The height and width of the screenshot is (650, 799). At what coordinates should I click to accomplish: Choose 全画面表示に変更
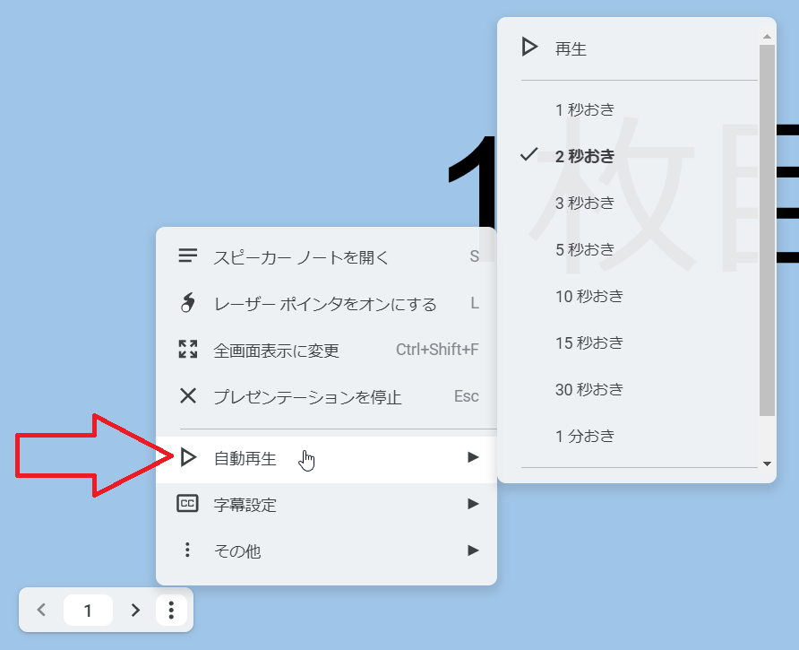[x=326, y=350]
